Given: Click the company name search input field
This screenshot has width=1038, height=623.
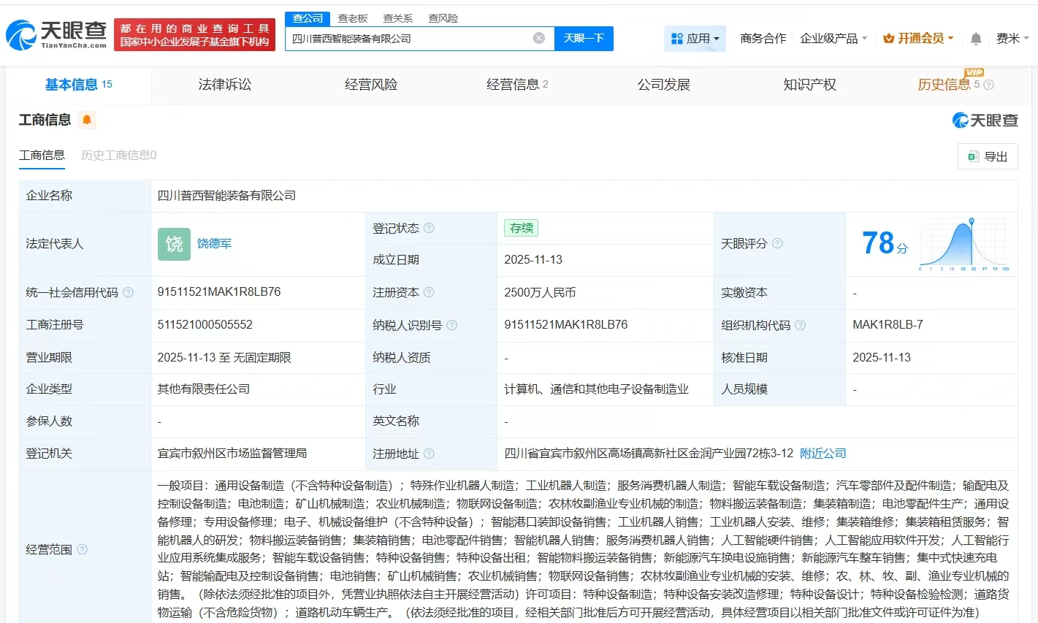Looking at the screenshot, I should pos(409,39).
